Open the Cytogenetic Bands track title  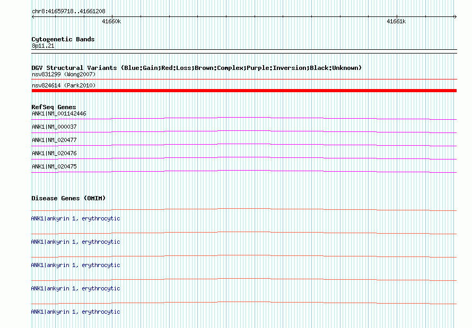tap(63, 39)
